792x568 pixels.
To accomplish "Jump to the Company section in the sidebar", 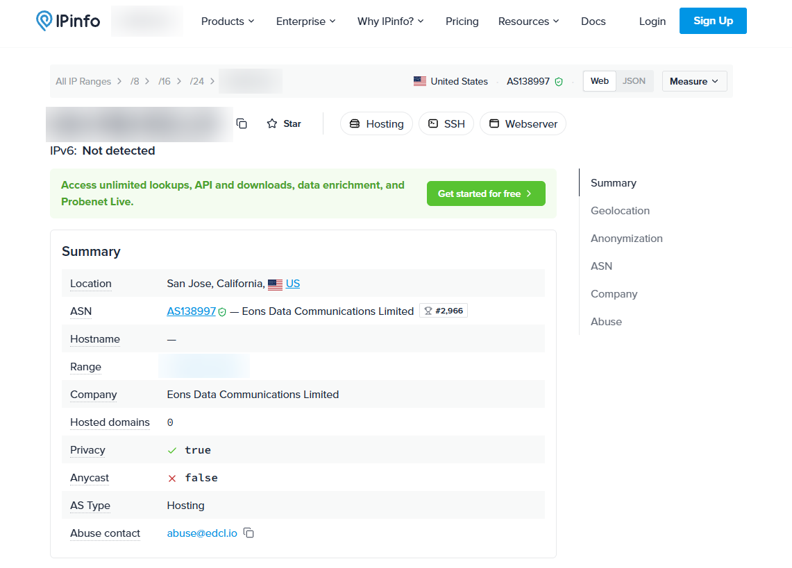I will click(614, 294).
